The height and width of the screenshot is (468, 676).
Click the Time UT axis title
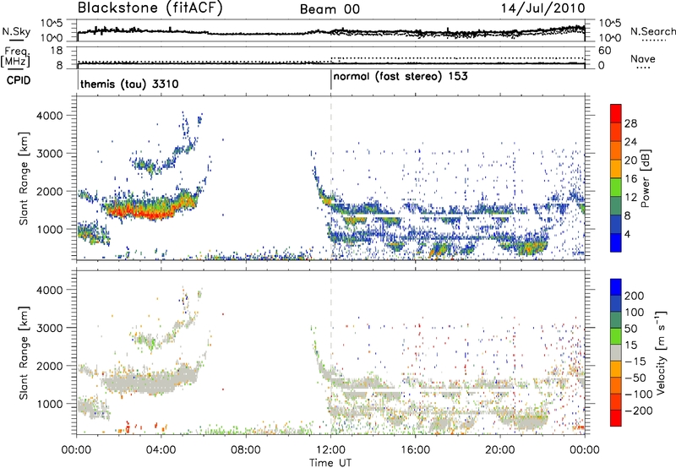(x=330, y=463)
